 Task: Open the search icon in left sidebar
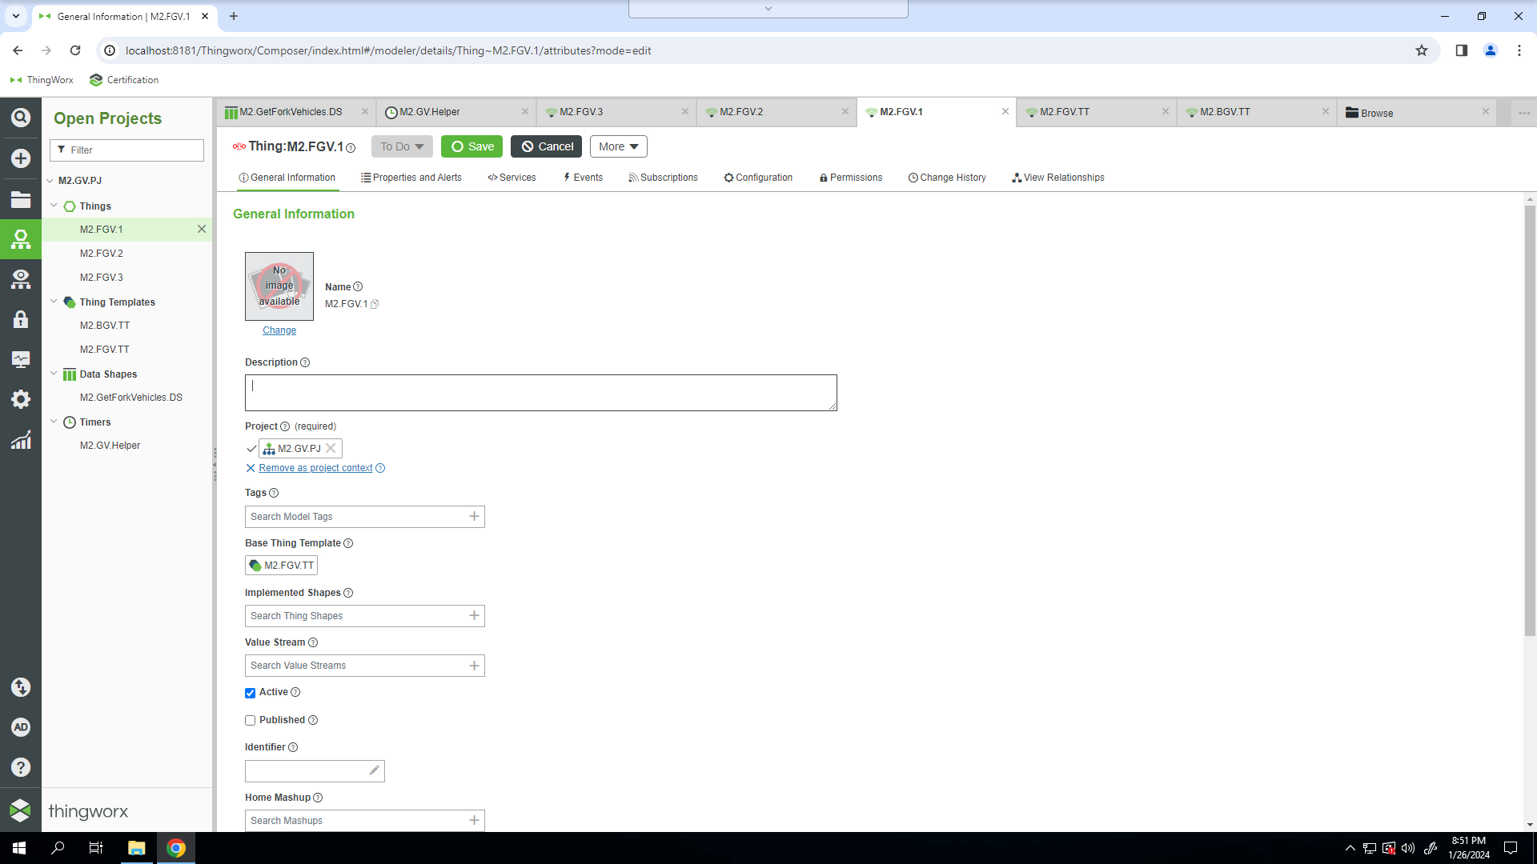pyautogui.click(x=21, y=118)
